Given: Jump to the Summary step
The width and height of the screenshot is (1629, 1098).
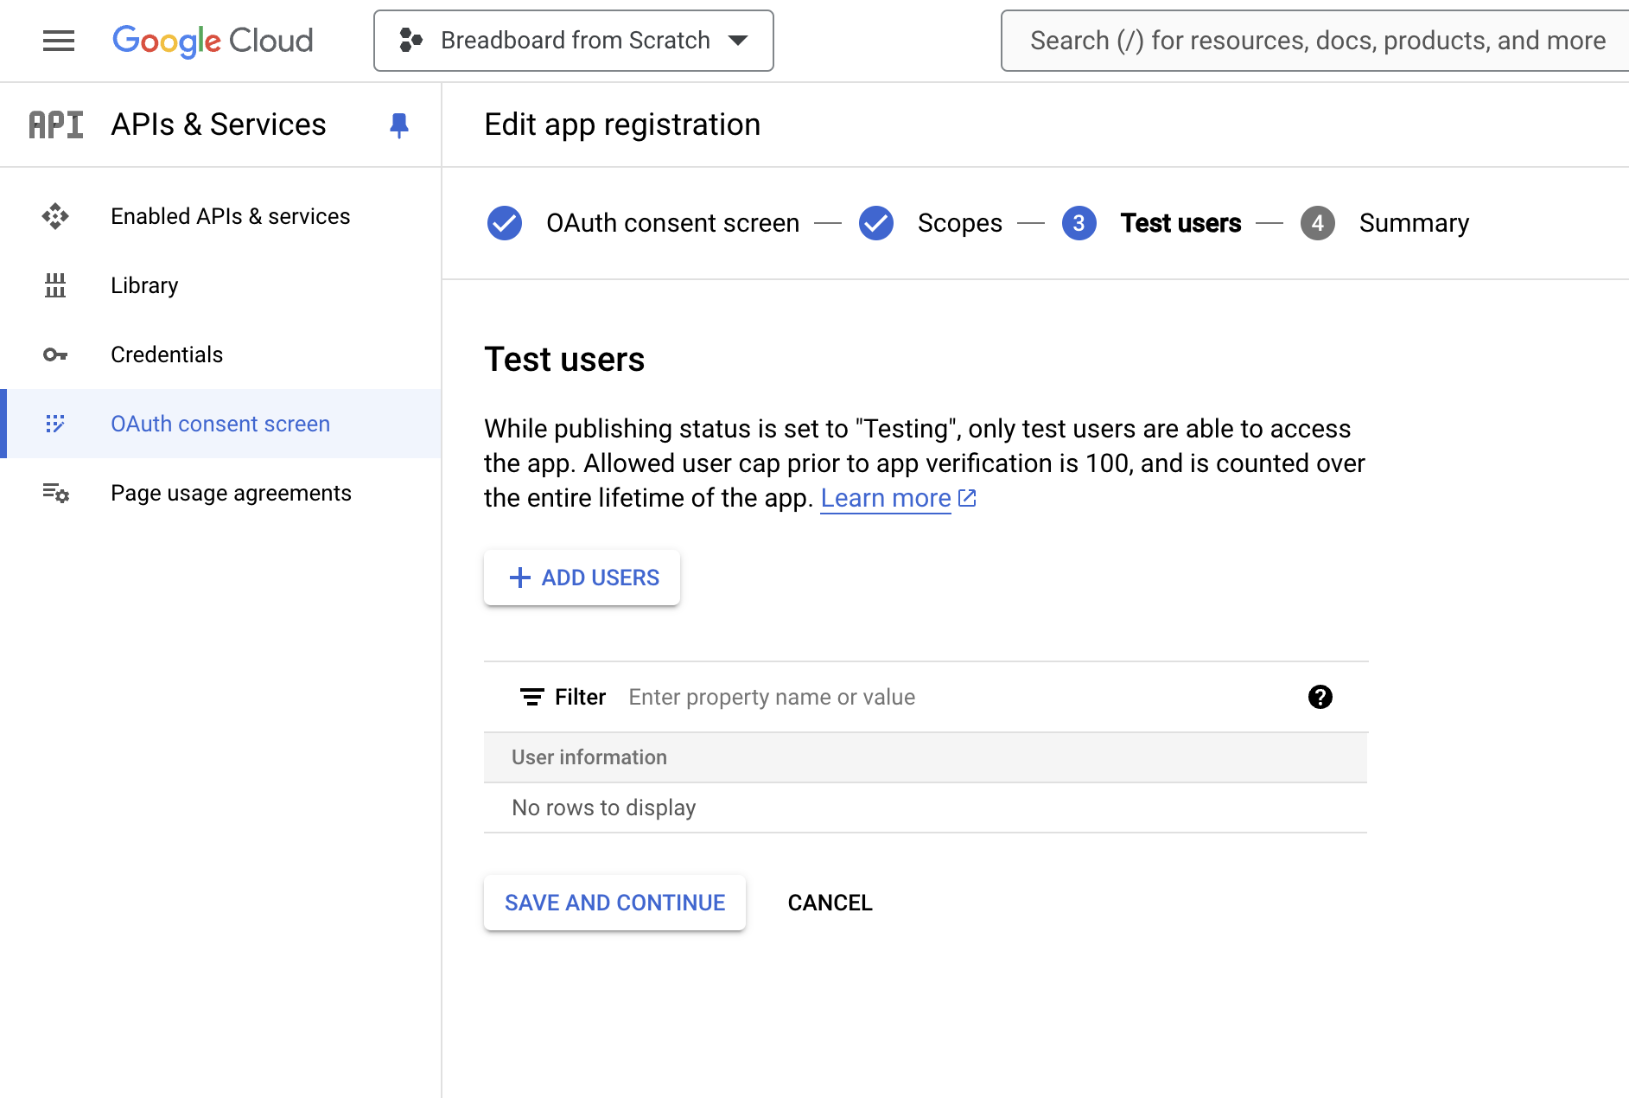Looking at the screenshot, I should tap(1414, 223).
